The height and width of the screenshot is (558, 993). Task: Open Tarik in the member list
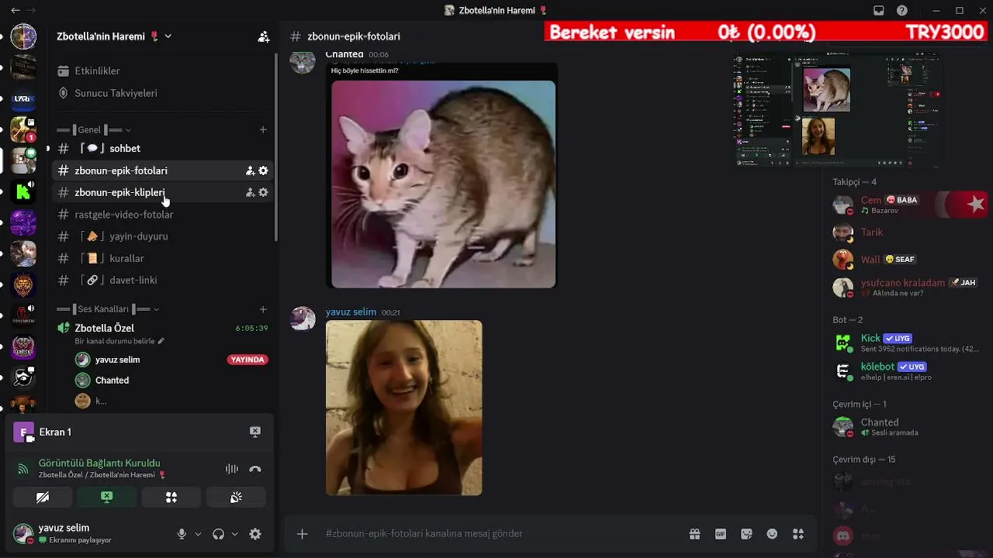click(908, 232)
